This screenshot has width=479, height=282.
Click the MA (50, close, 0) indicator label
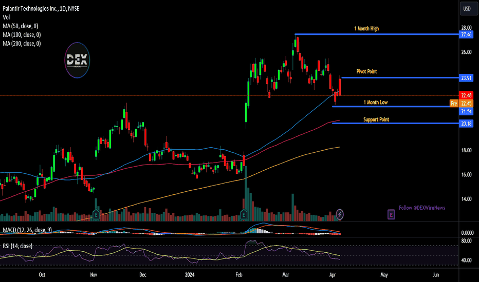click(21, 26)
